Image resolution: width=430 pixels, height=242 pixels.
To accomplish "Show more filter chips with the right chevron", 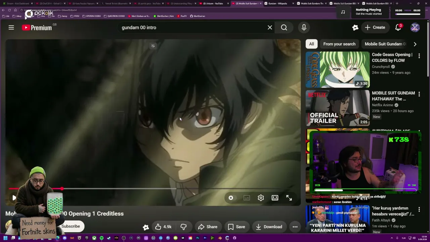I will [415, 44].
